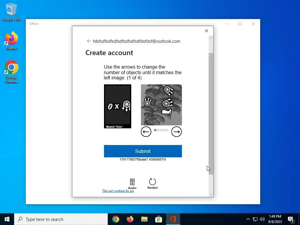The width and height of the screenshot is (300, 225).
Task: Close the Create account dialog
Action: (207, 31)
